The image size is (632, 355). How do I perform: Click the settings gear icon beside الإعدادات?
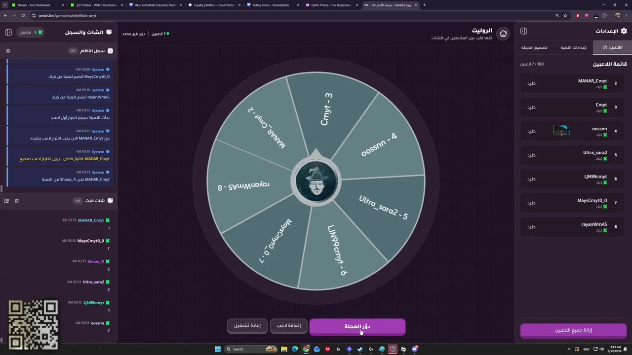pyautogui.click(x=624, y=31)
